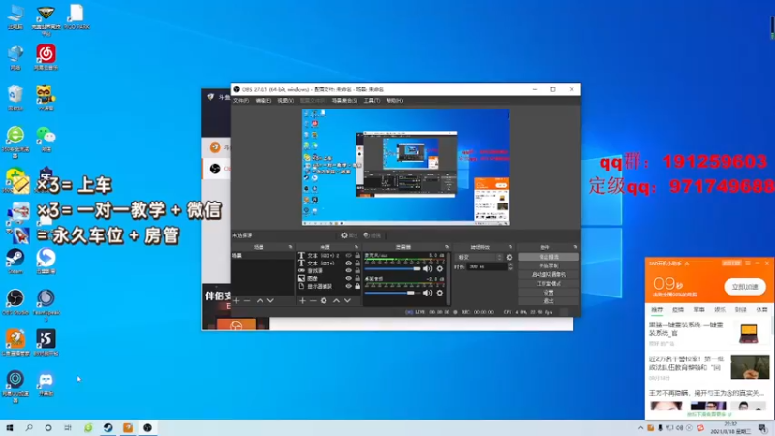775x436 pixels.
Task: Pop out the controls dock panel
Action: click(575, 247)
